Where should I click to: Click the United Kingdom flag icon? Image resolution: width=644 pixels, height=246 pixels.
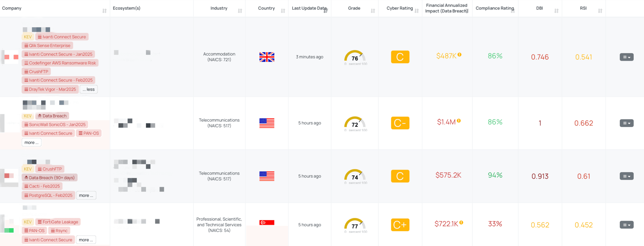(267, 57)
